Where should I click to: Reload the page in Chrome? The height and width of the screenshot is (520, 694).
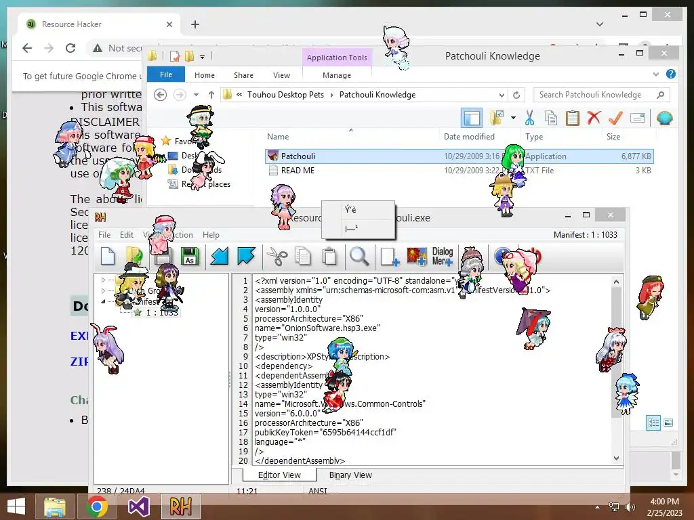[x=70, y=48]
